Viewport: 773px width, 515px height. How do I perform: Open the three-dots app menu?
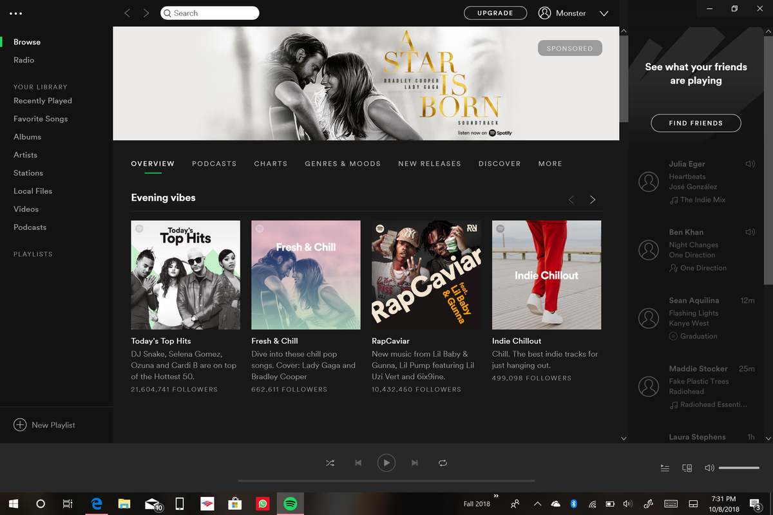click(15, 14)
